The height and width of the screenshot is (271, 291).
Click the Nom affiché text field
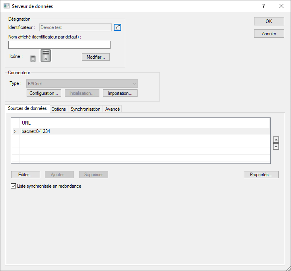(x=59, y=45)
